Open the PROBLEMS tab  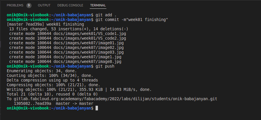[15, 5]
